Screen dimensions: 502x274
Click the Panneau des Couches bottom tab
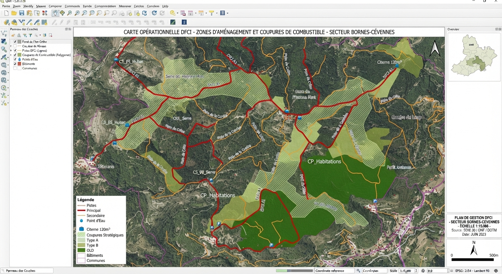27,271
